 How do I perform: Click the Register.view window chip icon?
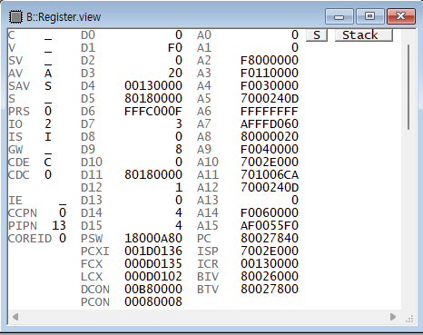pos(15,16)
